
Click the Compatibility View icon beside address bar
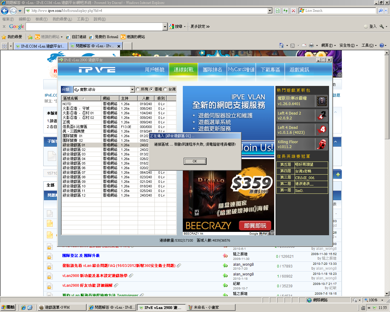pyautogui.click(x=278, y=11)
